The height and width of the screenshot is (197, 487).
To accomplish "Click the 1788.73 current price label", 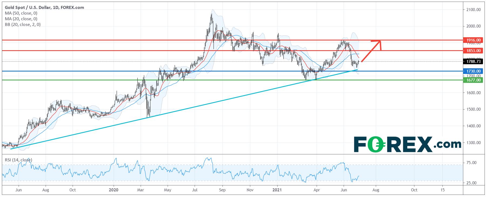I will click(473, 61).
